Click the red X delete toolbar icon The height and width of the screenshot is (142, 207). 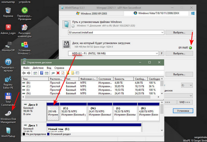point(58,73)
